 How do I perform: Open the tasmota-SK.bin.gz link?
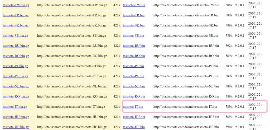click(x=16, y=25)
